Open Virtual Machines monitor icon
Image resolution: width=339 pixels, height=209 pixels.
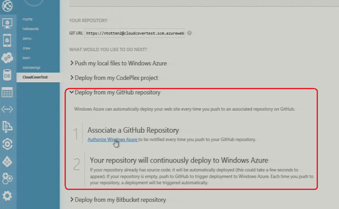pos(7,23)
